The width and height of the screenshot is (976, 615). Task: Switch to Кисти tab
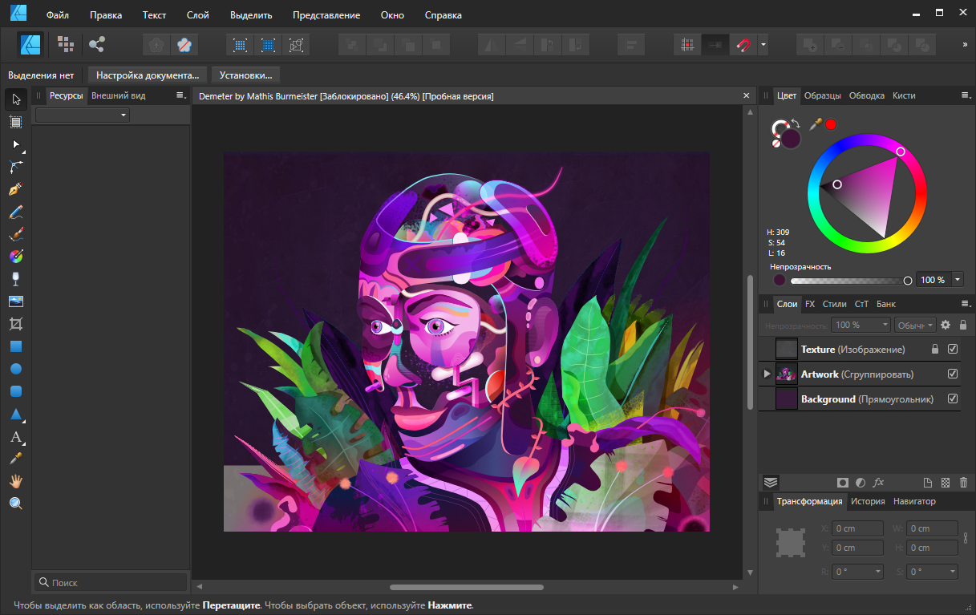coord(904,95)
